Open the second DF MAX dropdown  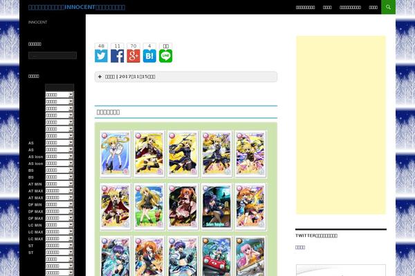point(59,218)
